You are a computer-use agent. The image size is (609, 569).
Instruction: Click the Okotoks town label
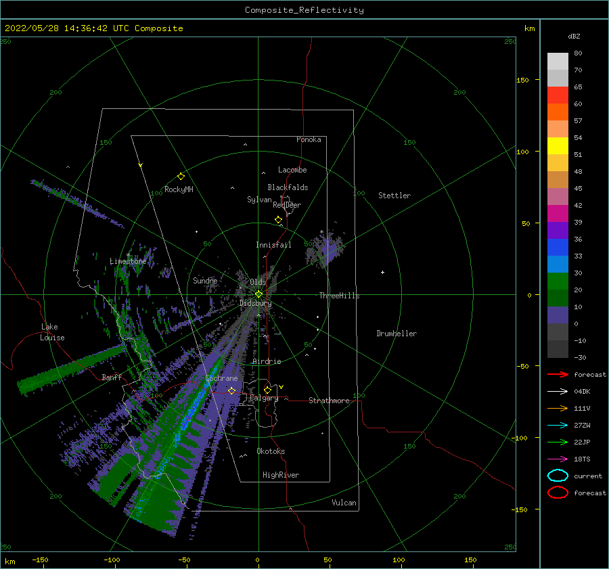[271, 451]
